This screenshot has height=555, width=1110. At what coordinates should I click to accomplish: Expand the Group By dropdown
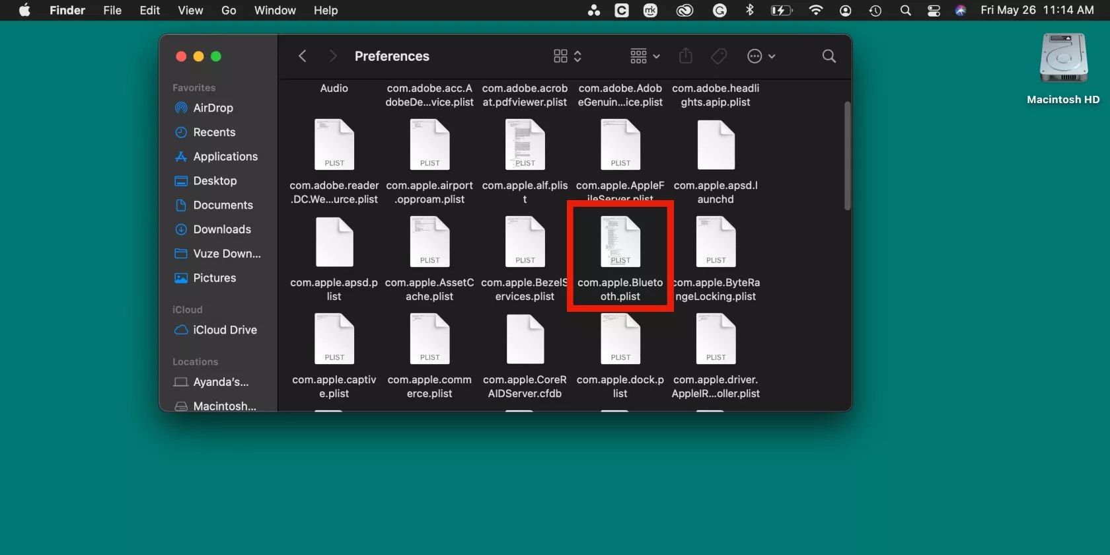coord(645,56)
